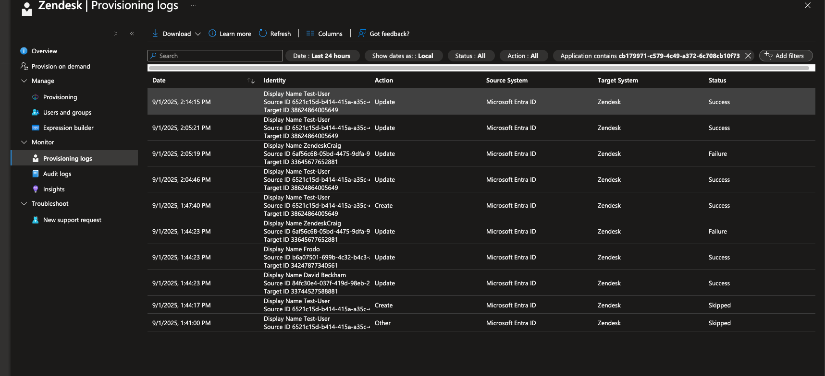The width and height of the screenshot is (825, 376).
Task: Collapse the Troubleshoot section chevron
Action: [24, 203]
